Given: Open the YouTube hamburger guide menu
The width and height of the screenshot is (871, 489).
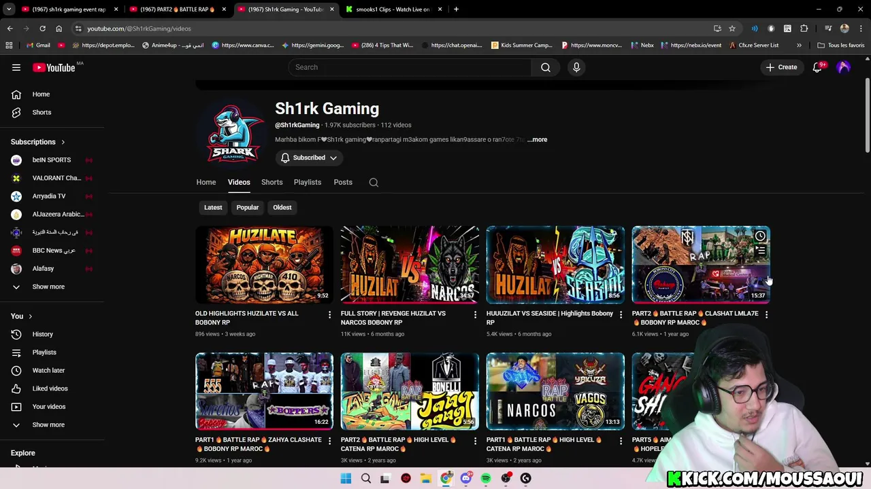Looking at the screenshot, I should pyautogui.click(x=16, y=67).
